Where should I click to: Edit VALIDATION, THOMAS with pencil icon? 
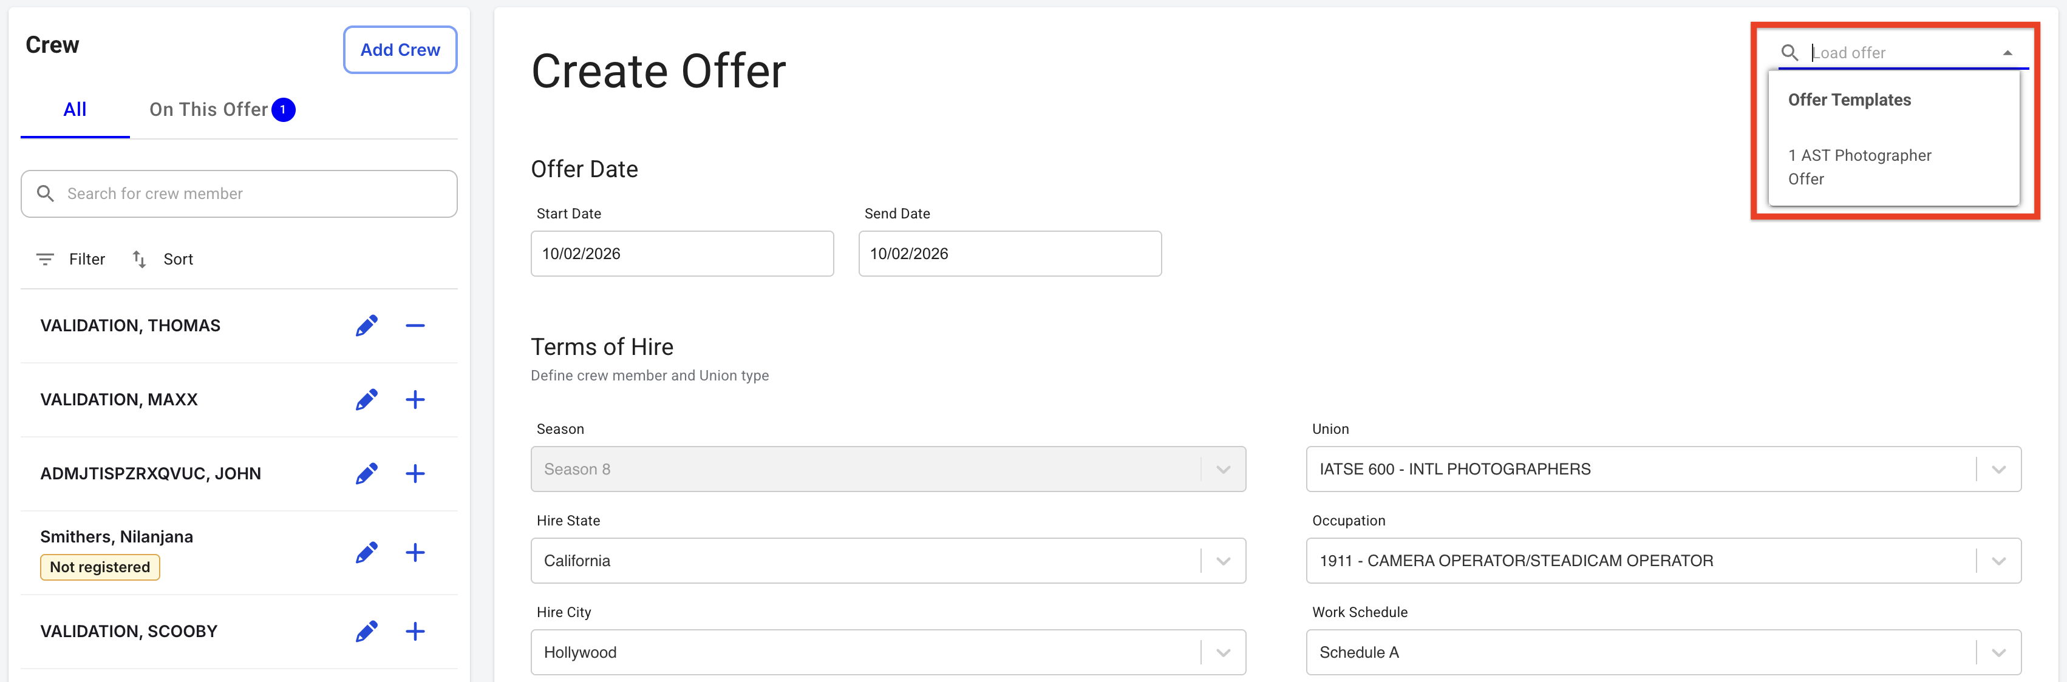(367, 325)
